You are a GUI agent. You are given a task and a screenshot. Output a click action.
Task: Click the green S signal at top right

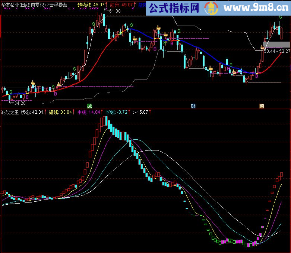click(x=281, y=17)
